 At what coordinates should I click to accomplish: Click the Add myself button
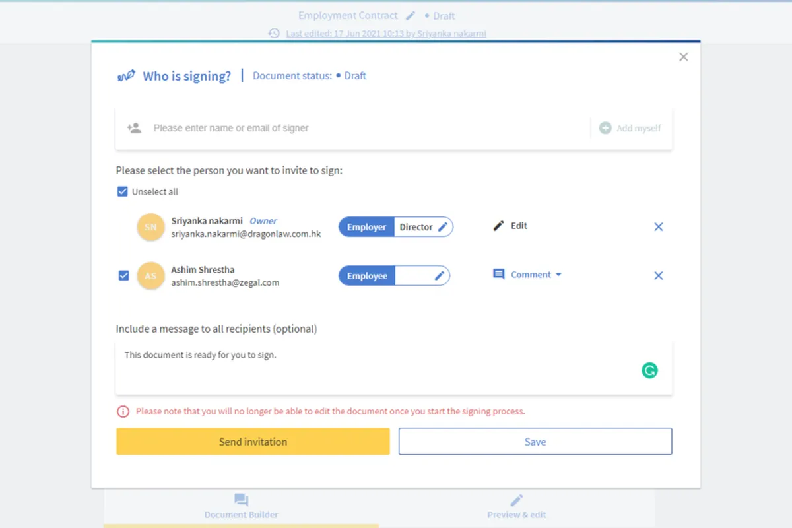click(630, 128)
